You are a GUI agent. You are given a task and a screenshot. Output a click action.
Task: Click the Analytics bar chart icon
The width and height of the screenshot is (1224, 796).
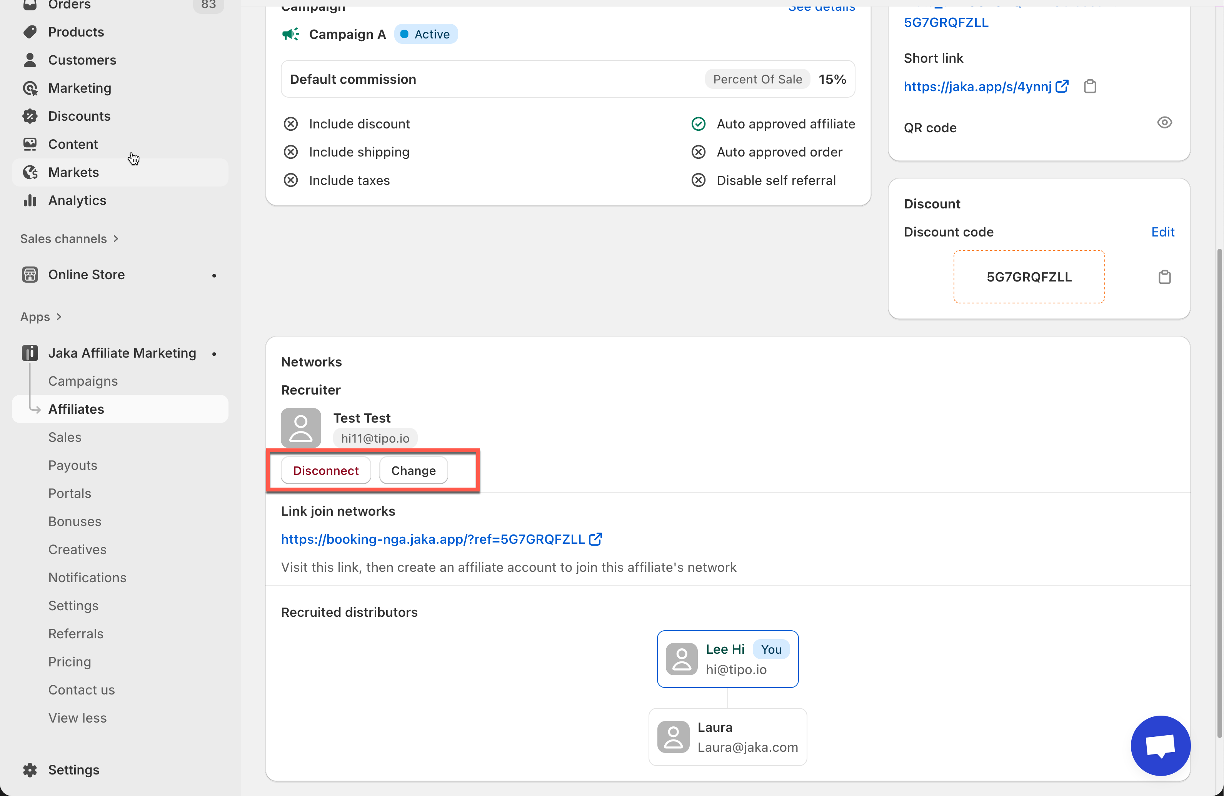click(x=30, y=201)
